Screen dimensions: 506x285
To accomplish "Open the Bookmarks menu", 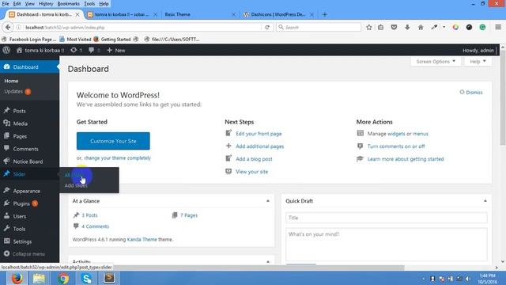I will pos(69,4).
